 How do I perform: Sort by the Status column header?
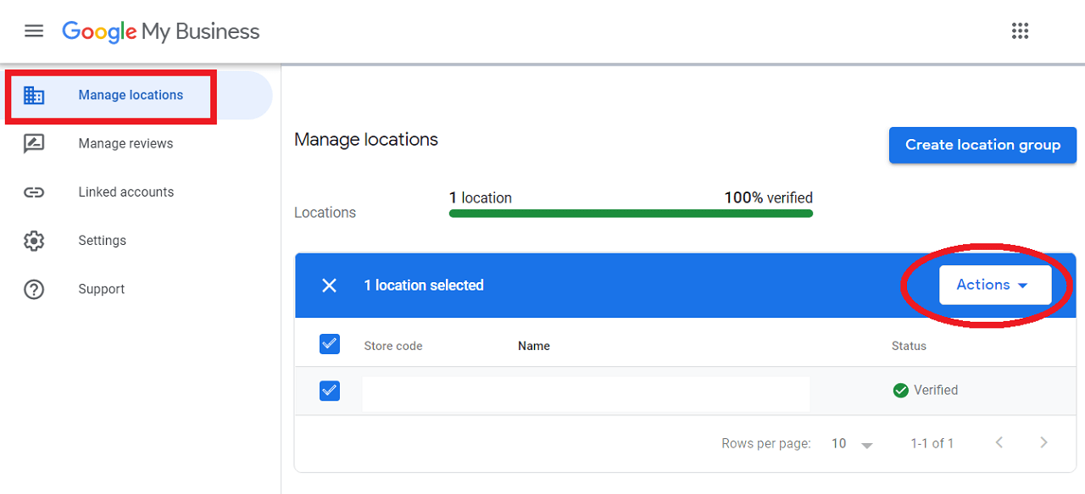pyautogui.click(x=909, y=346)
